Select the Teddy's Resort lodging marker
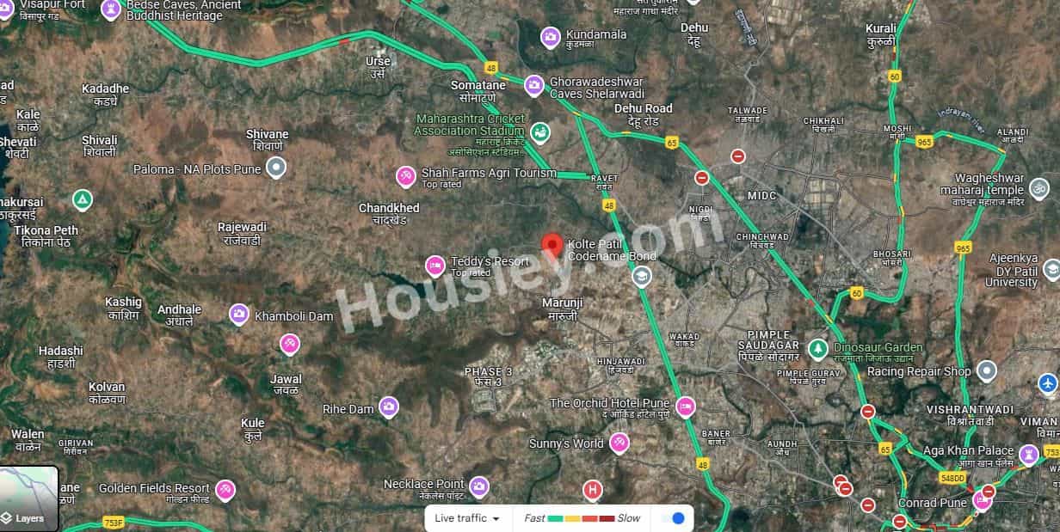Image resolution: width=1060 pixels, height=532 pixels. pos(435,266)
